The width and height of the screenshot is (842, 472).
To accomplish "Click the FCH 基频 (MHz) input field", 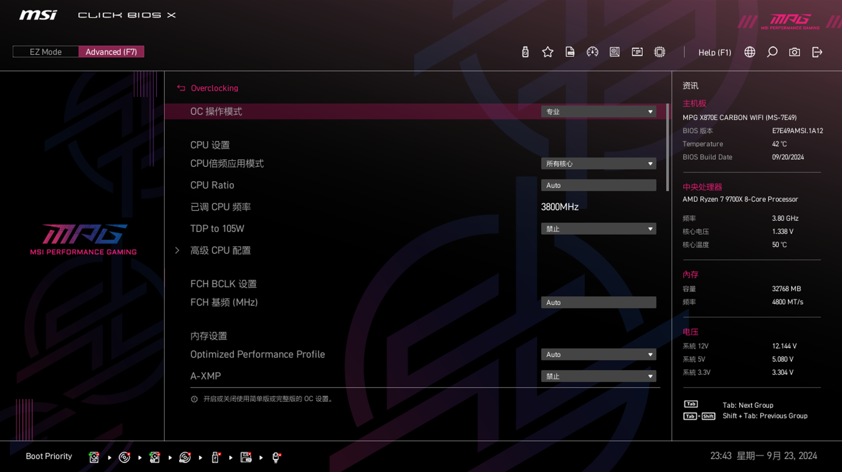I will pos(599,303).
